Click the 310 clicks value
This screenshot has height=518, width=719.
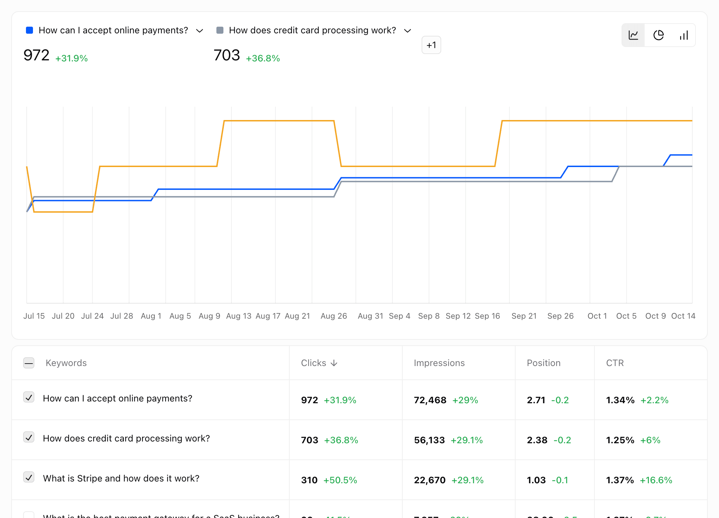(309, 480)
